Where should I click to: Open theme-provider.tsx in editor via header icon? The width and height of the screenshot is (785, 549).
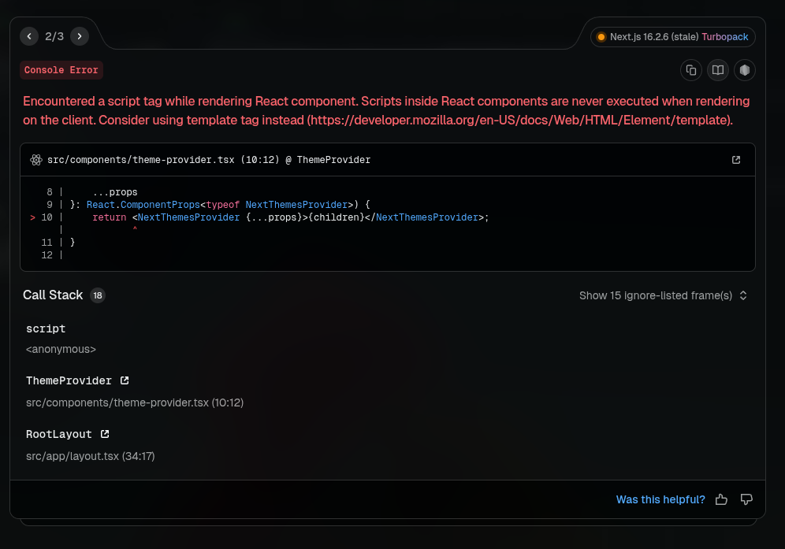click(x=736, y=160)
